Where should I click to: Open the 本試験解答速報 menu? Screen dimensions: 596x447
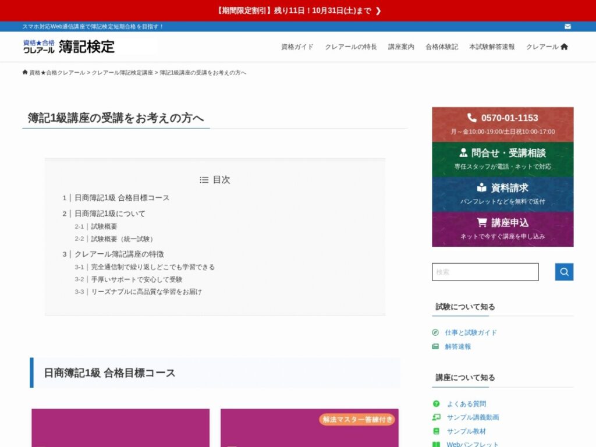point(492,47)
